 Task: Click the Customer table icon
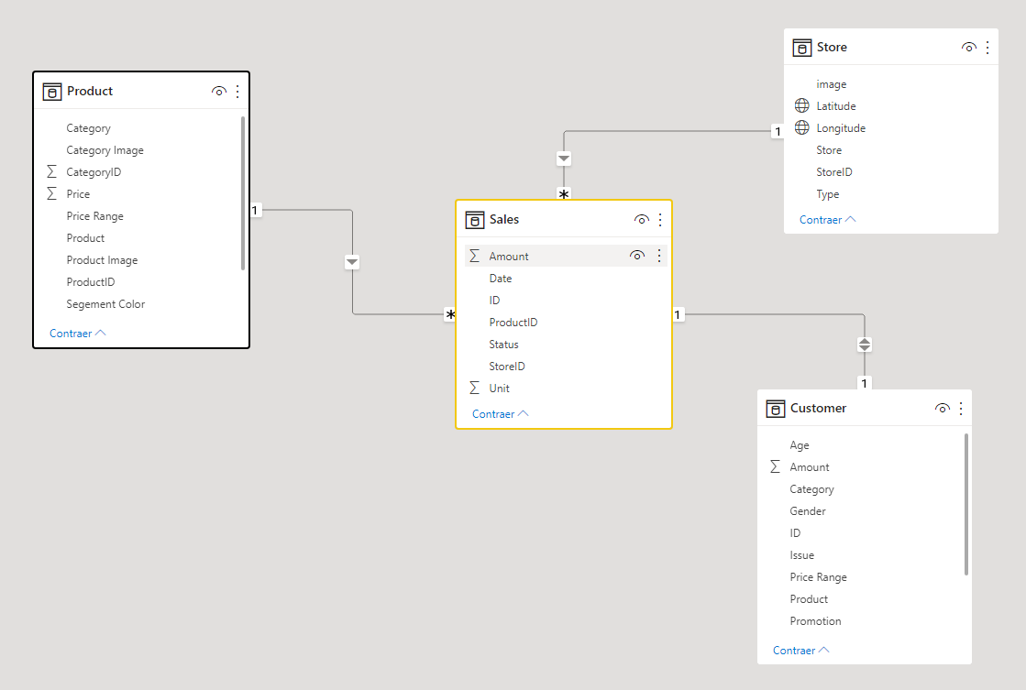pyautogui.click(x=777, y=408)
